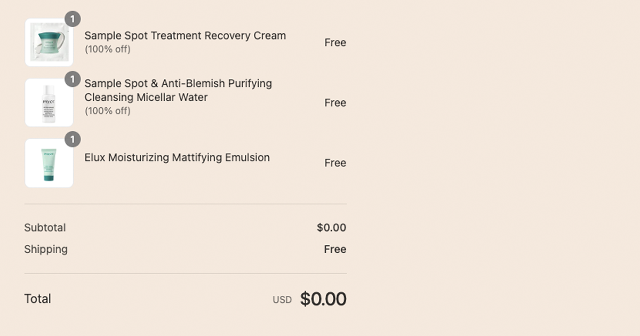
Task: Click the 100% off label under Recovery Cream
Action: pyautogui.click(x=107, y=50)
